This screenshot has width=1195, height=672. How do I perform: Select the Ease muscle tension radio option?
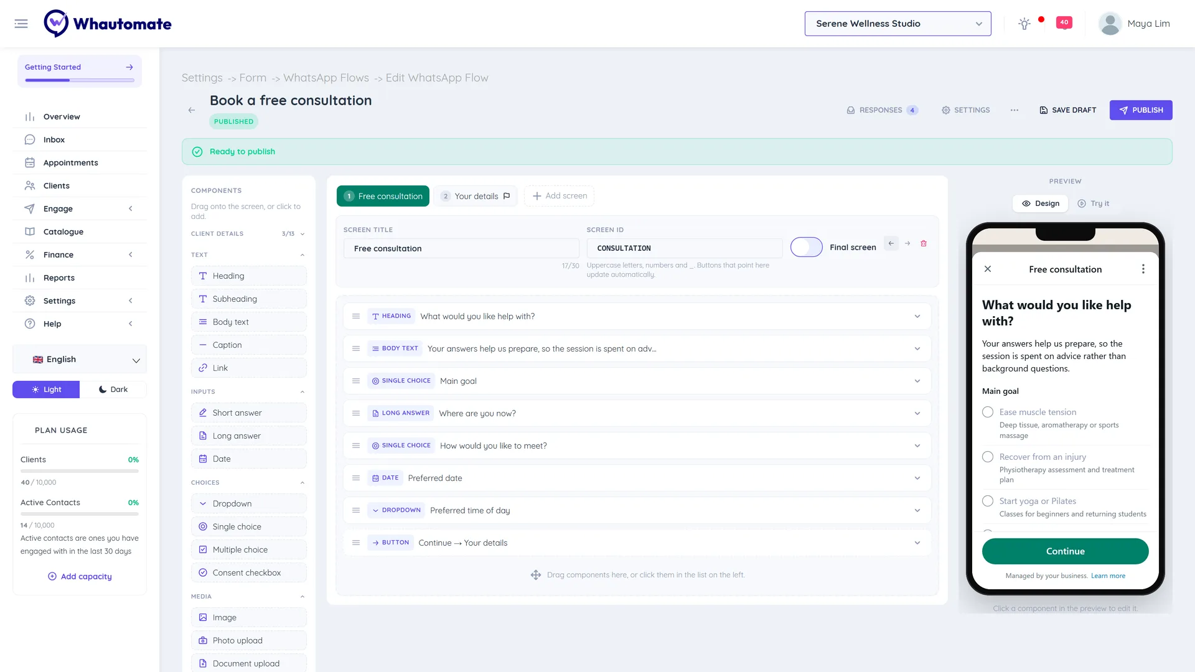pyautogui.click(x=988, y=412)
